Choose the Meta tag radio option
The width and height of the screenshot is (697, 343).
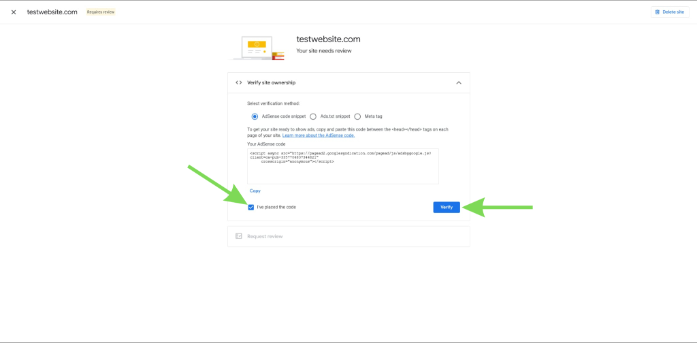point(357,116)
